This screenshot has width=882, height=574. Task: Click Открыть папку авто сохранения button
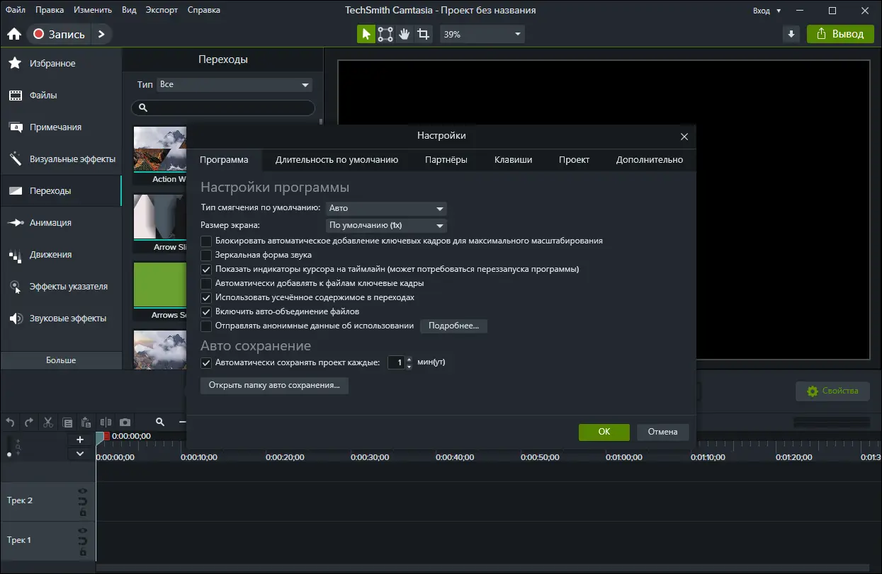point(274,386)
